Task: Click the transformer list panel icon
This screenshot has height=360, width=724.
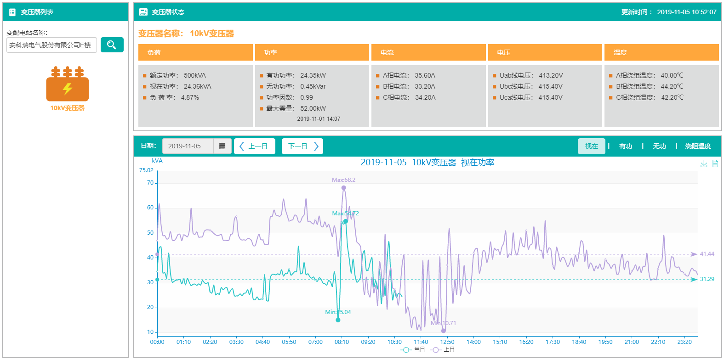Action: tap(12, 12)
